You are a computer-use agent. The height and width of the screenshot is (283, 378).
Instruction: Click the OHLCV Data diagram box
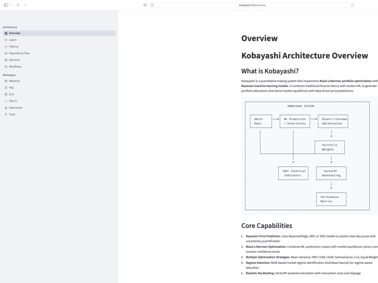pyautogui.click(x=261, y=121)
